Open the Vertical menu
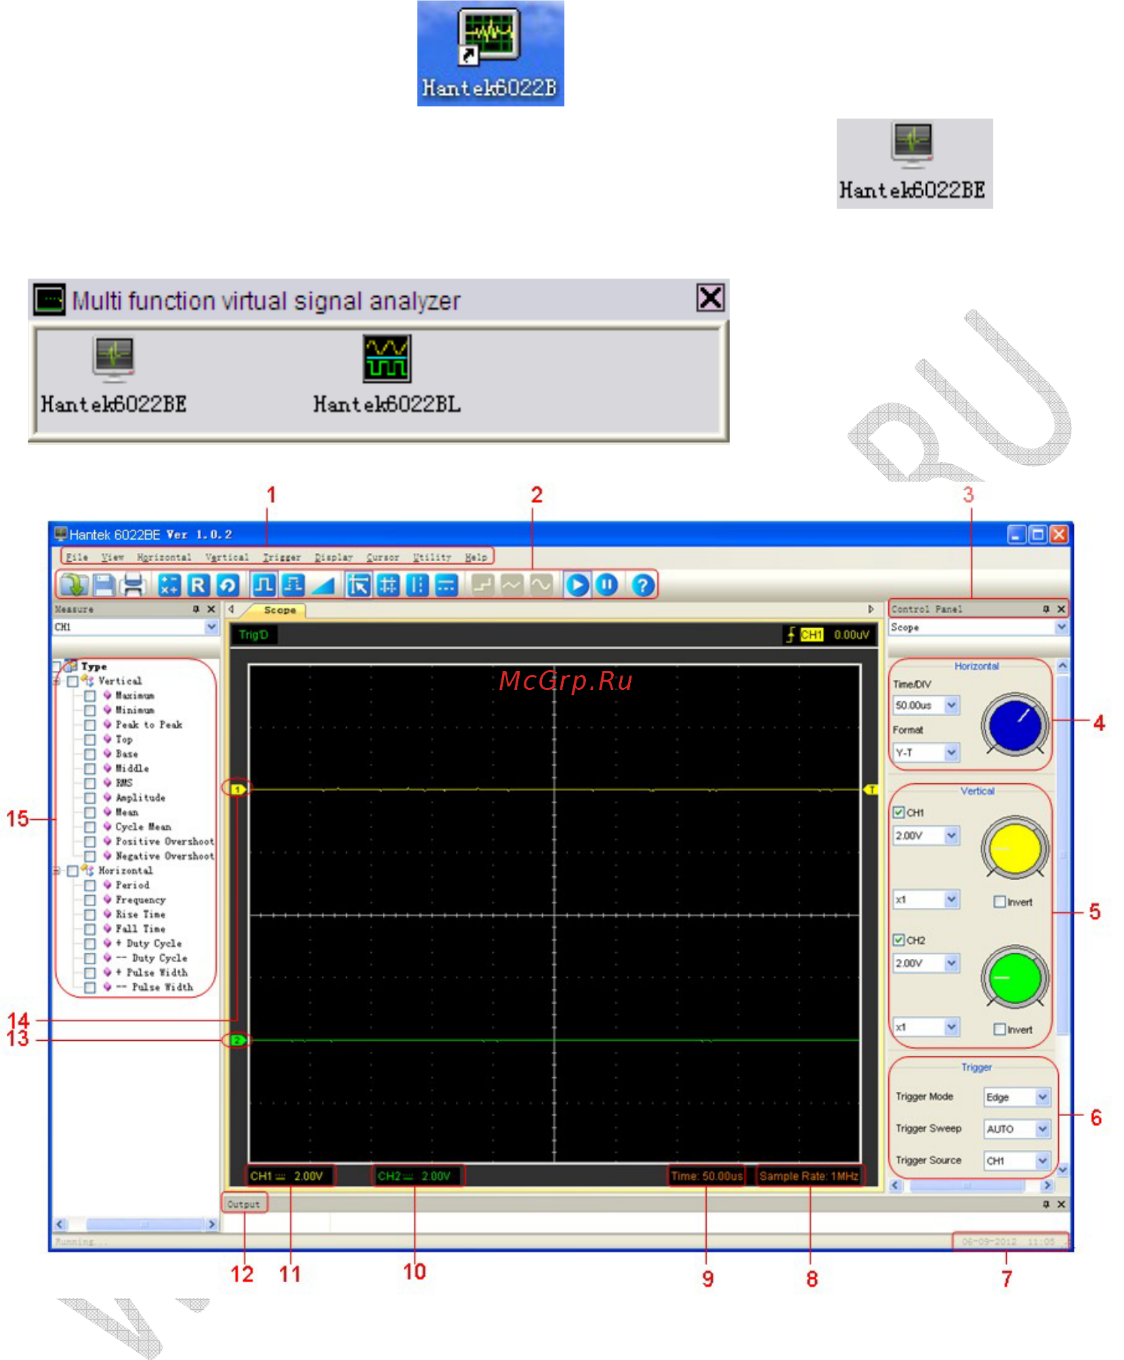Screen dimensions: 1124x1360 coord(227,557)
